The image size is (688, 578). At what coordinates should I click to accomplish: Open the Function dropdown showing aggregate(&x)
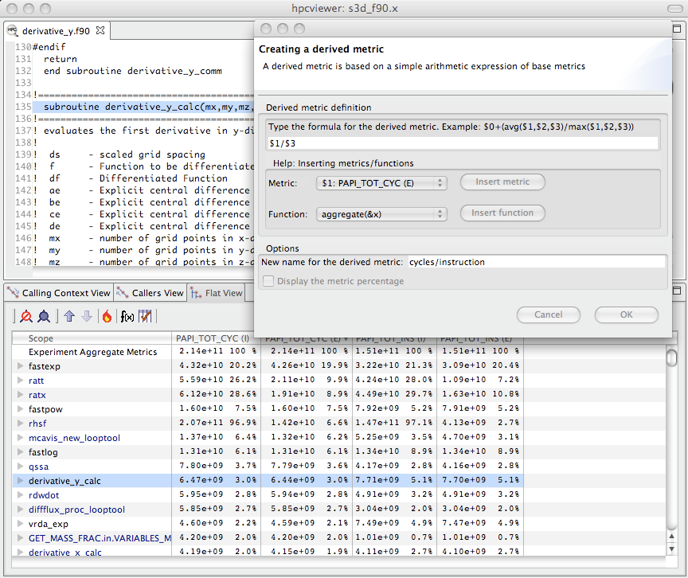(381, 213)
